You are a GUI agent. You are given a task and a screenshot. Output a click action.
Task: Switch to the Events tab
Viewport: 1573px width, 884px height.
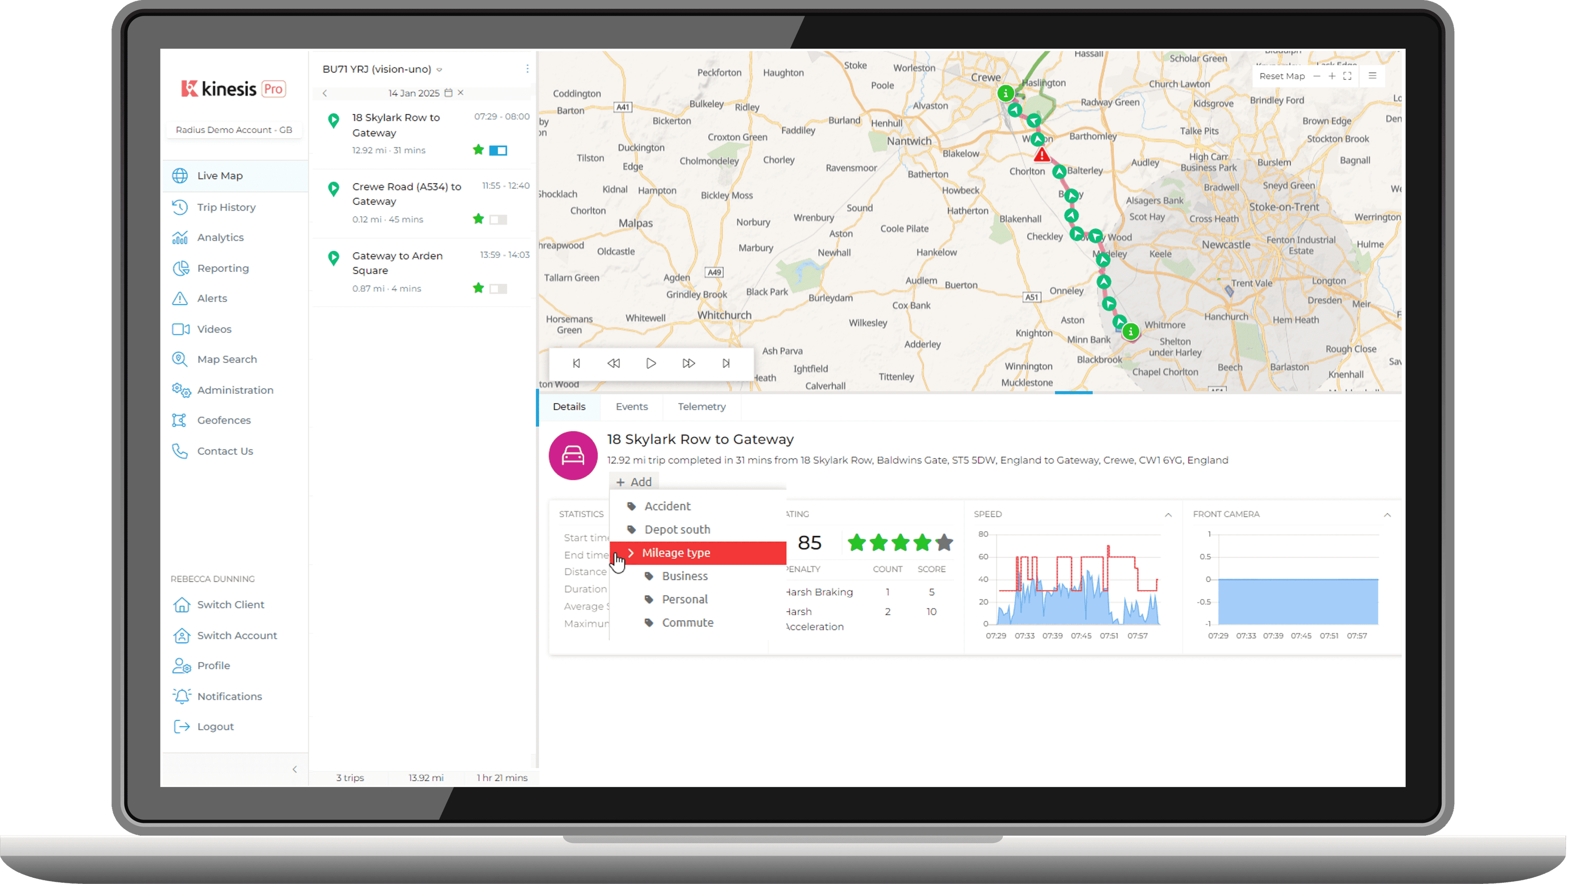tap(632, 407)
